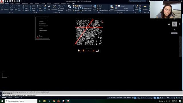
Task: Click the Leader button
Action: tap(61, 8)
